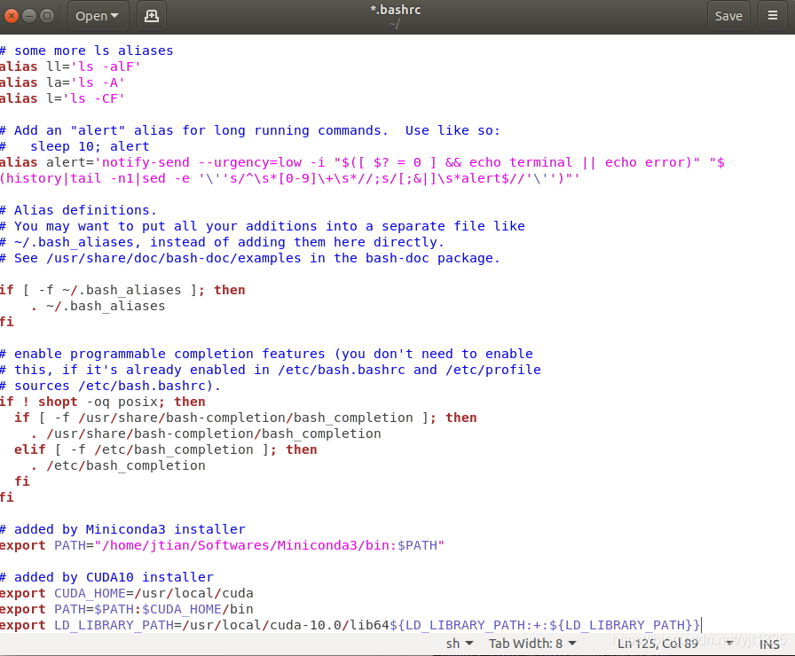Maximize the gedit window

pos(47,16)
